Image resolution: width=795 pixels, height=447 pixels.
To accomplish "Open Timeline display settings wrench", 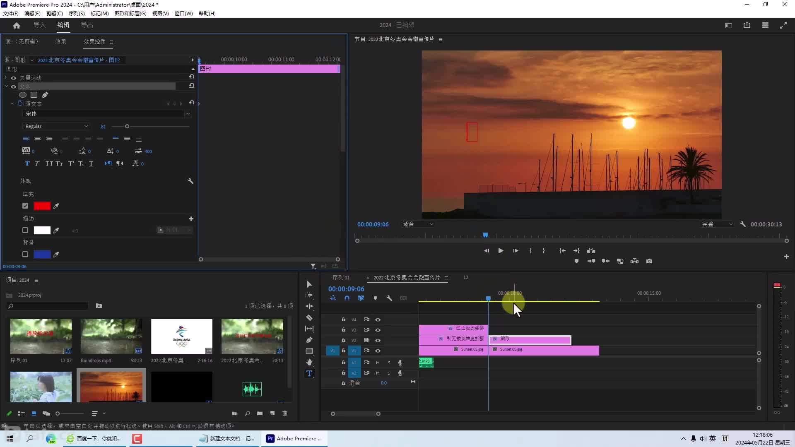I will (x=389, y=298).
